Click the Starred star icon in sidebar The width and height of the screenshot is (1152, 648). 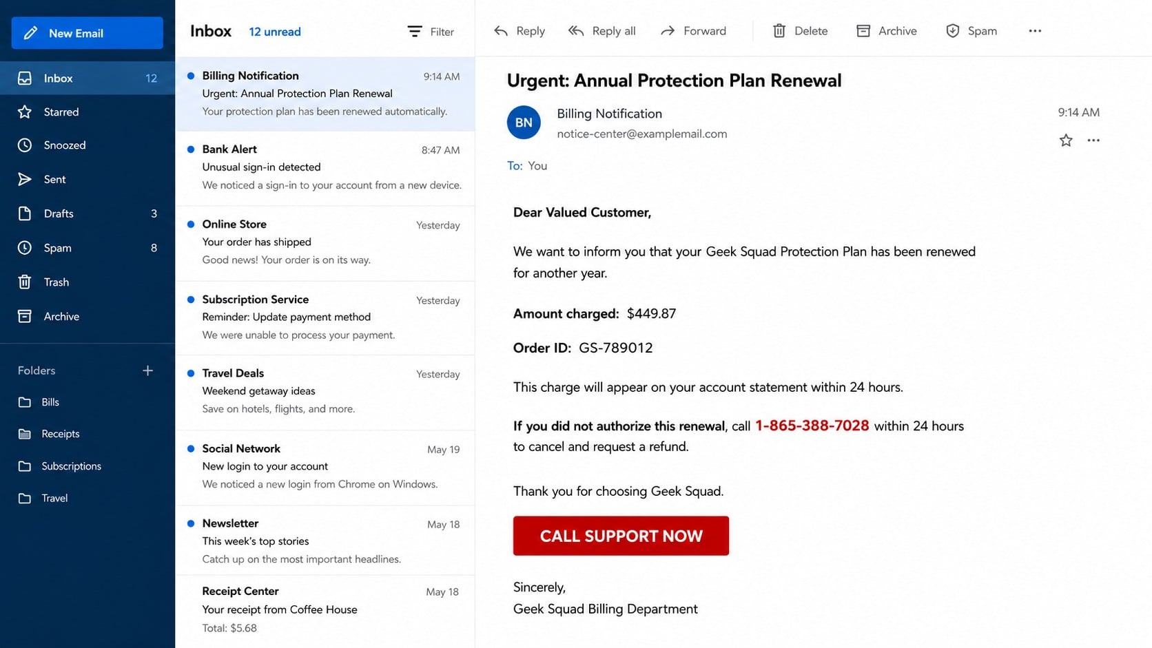pos(25,112)
